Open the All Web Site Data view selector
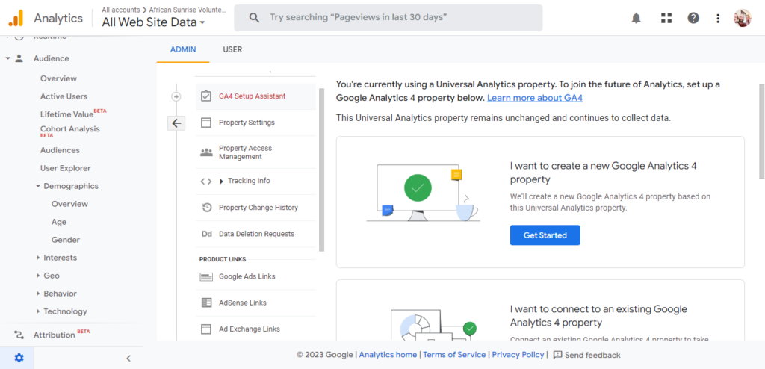The height and width of the screenshot is (369, 765). 154,22
